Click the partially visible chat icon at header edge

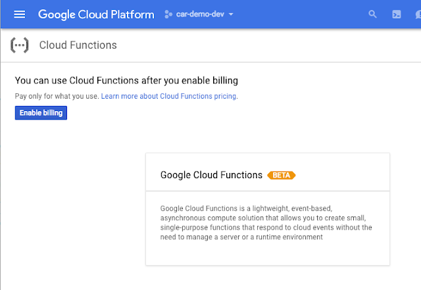click(418, 14)
